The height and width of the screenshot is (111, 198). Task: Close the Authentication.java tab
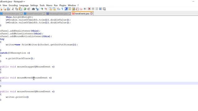(21, 14)
